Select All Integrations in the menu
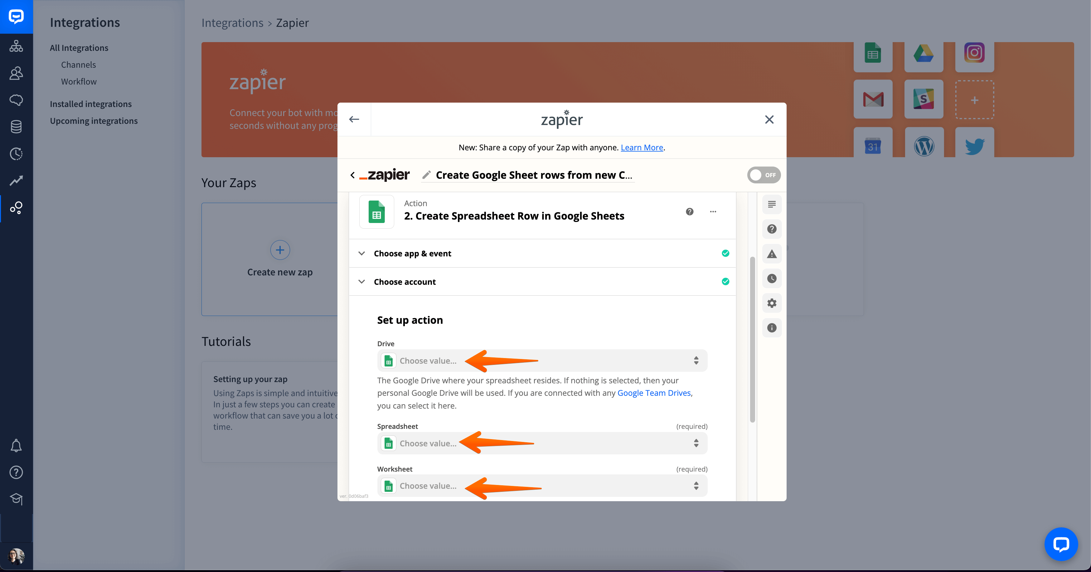1091x572 pixels. tap(79, 48)
